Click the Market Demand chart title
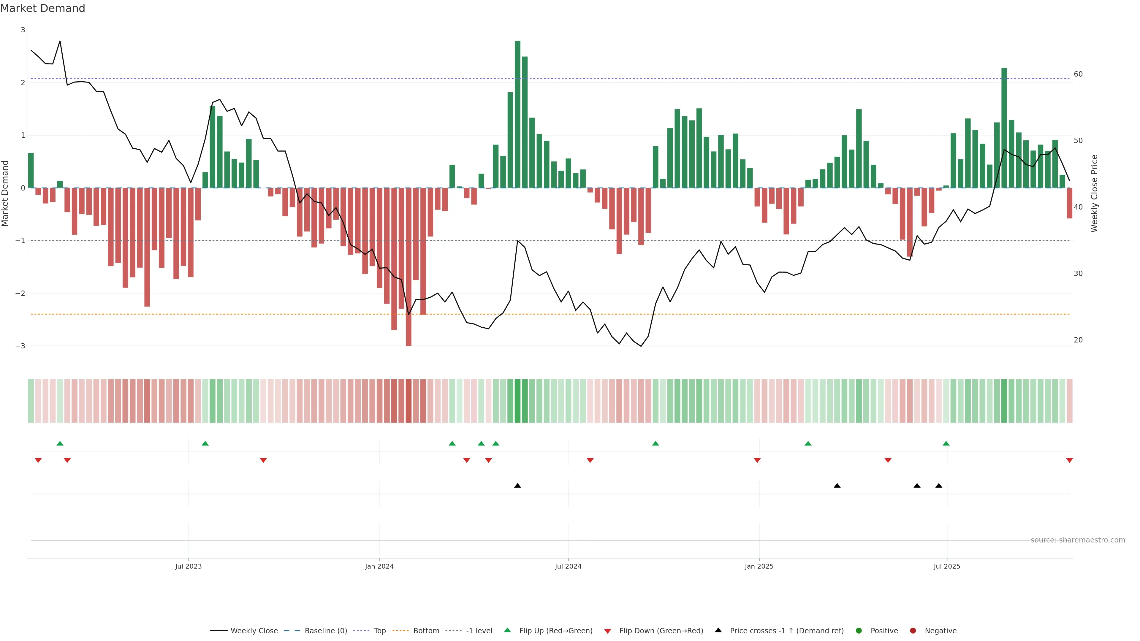 tap(42, 8)
